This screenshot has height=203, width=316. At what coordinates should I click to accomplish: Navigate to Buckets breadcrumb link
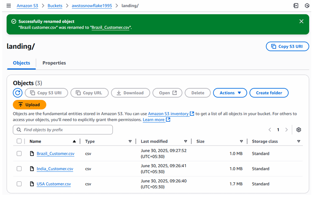[55, 6]
